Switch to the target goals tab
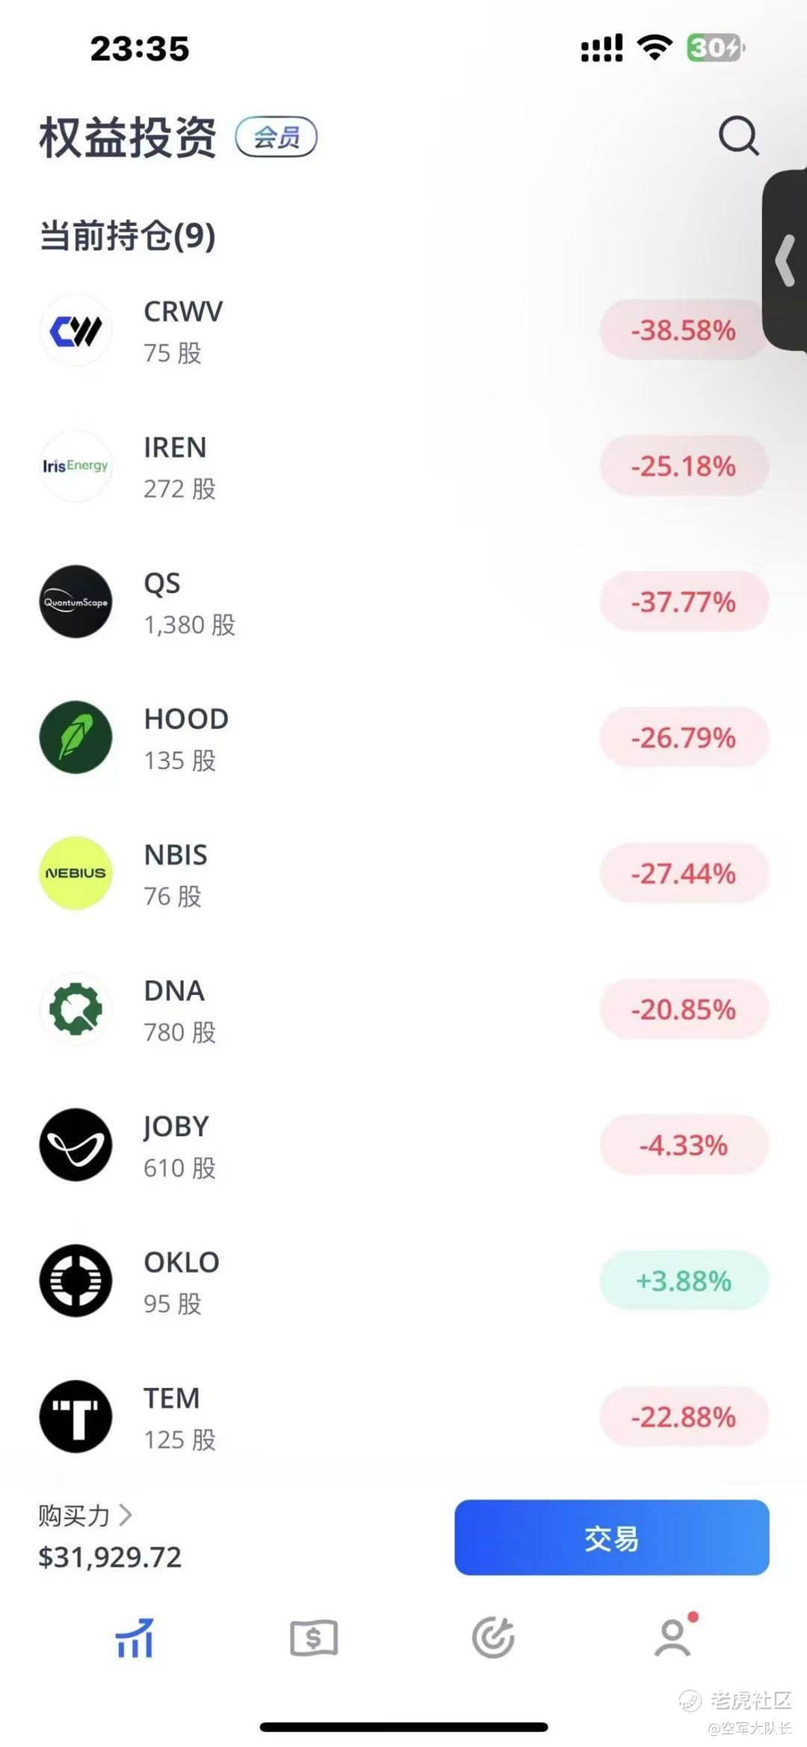 (x=493, y=1638)
